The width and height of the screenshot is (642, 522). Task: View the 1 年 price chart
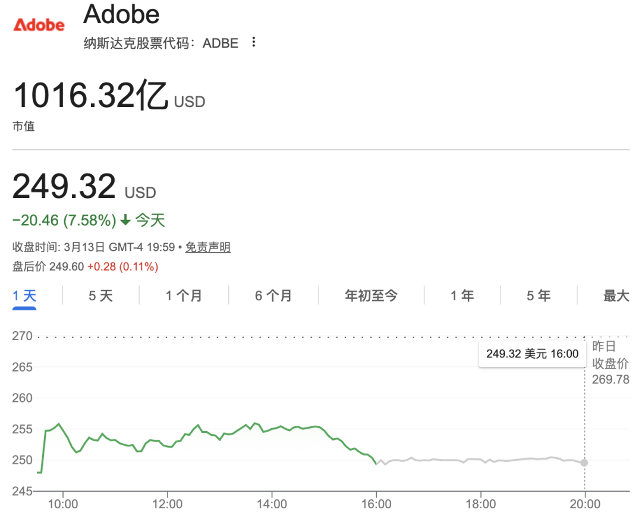pyautogui.click(x=462, y=295)
